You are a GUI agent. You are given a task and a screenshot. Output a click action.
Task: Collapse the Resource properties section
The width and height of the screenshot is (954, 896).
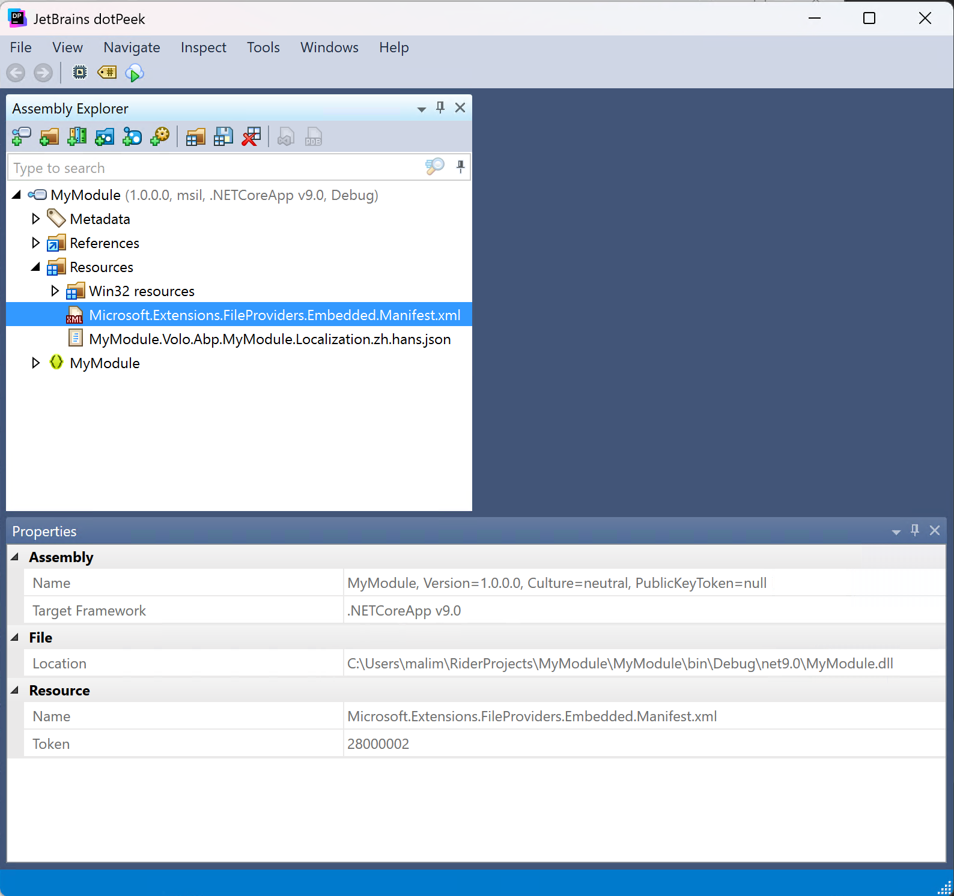(15, 690)
